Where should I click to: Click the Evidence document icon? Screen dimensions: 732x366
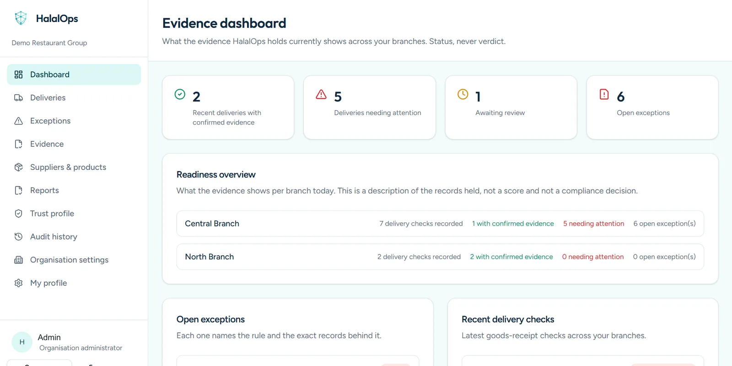click(18, 144)
